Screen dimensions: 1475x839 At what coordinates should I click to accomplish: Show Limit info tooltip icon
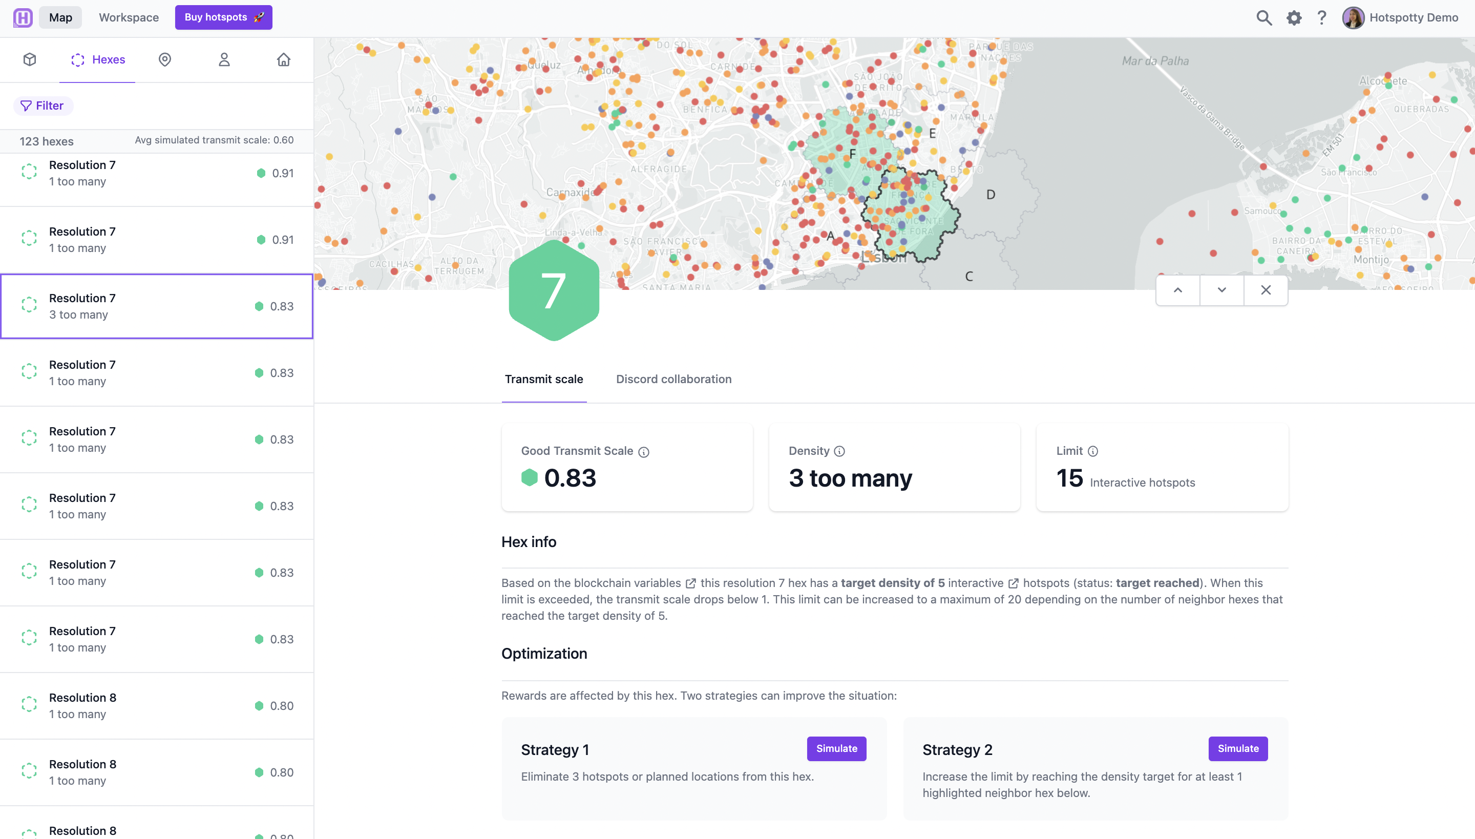coord(1093,451)
